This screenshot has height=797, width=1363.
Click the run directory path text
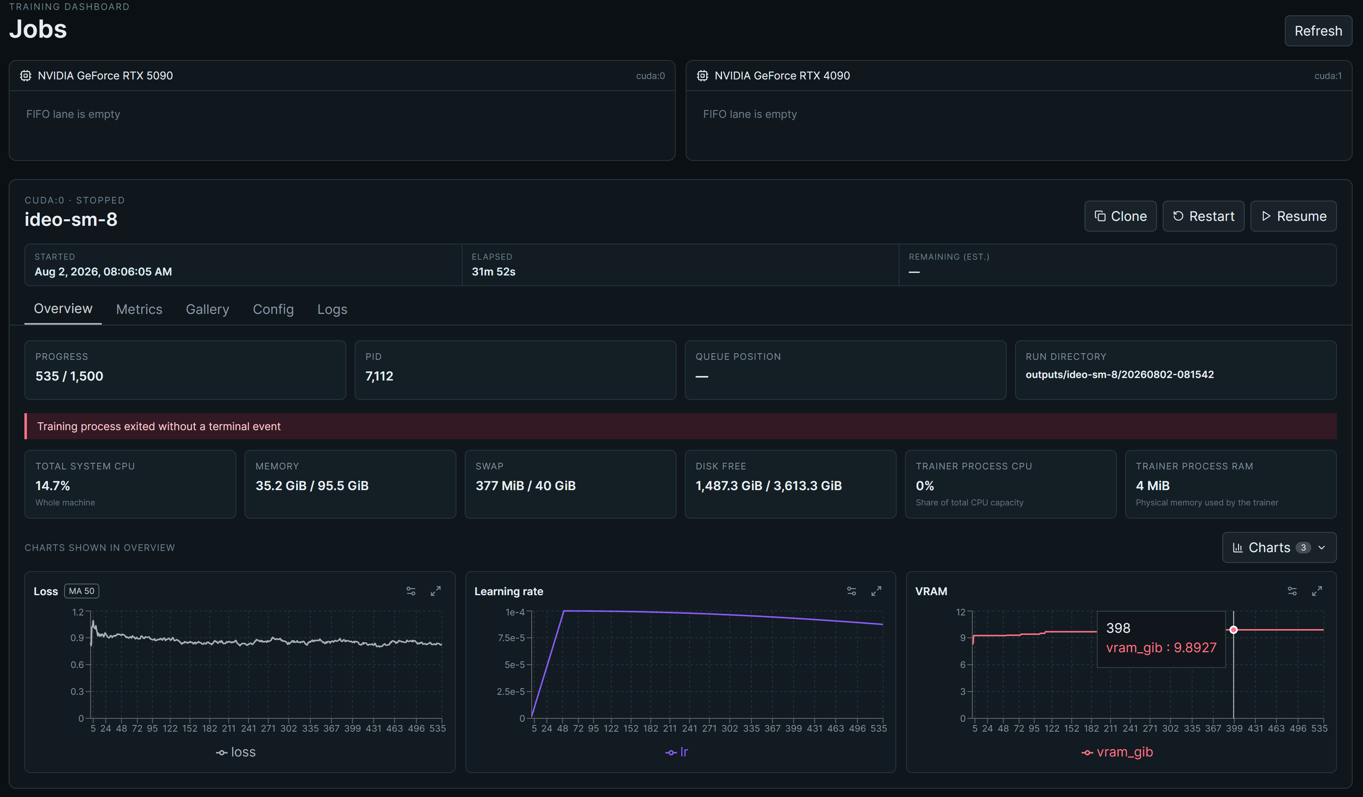pos(1120,375)
